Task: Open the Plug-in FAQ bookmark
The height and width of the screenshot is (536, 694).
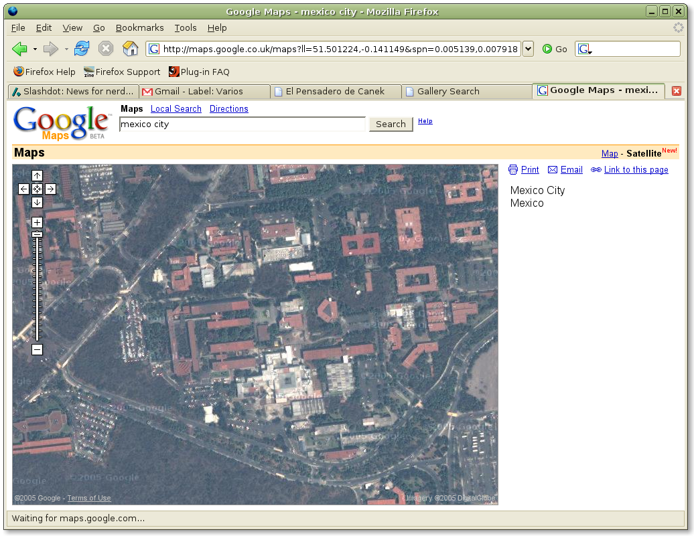Action: tap(199, 72)
